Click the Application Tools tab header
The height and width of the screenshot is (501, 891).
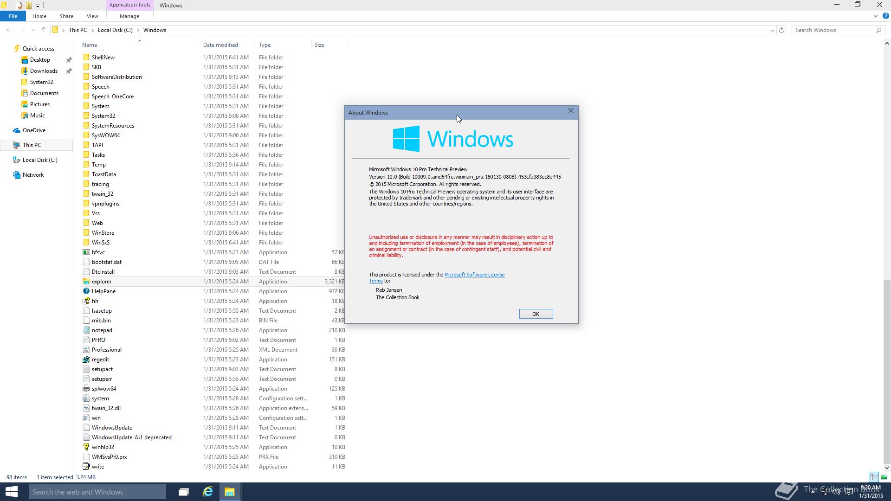(x=129, y=5)
